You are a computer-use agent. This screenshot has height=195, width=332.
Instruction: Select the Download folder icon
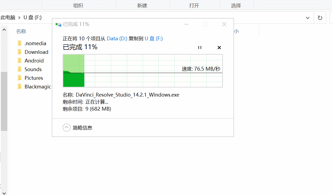(19, 52)
